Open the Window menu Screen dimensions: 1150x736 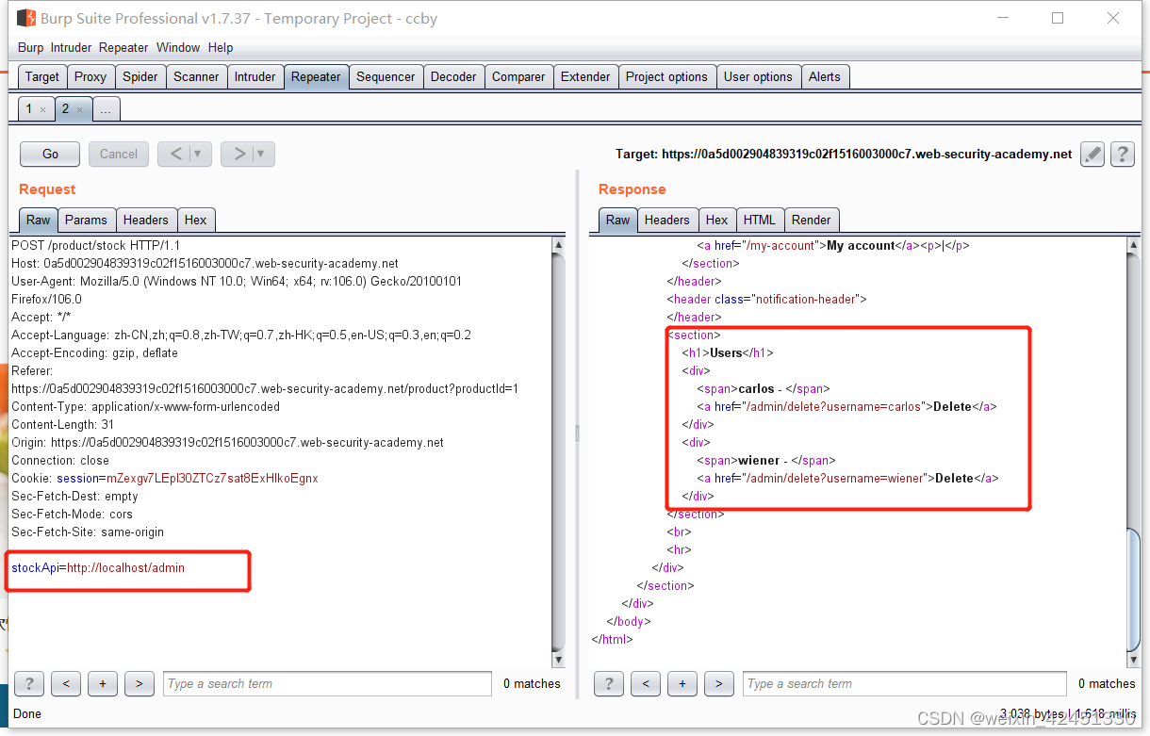[x=178, y=47]
